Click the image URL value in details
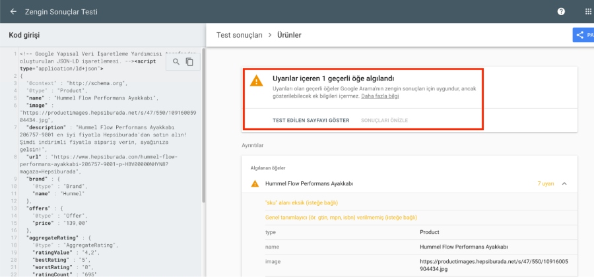 pyautogui.click(x=494, y=265)
